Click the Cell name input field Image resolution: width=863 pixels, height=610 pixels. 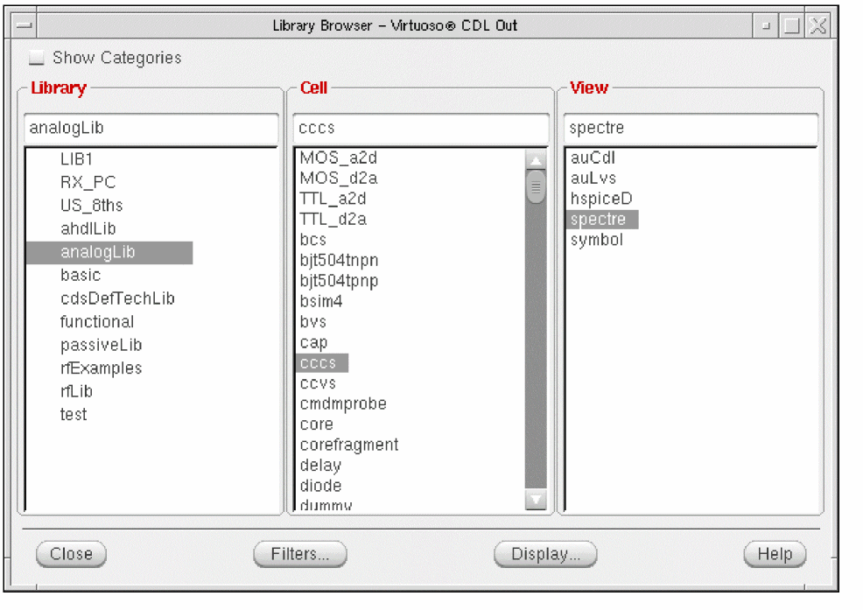(x=420, y=128)
